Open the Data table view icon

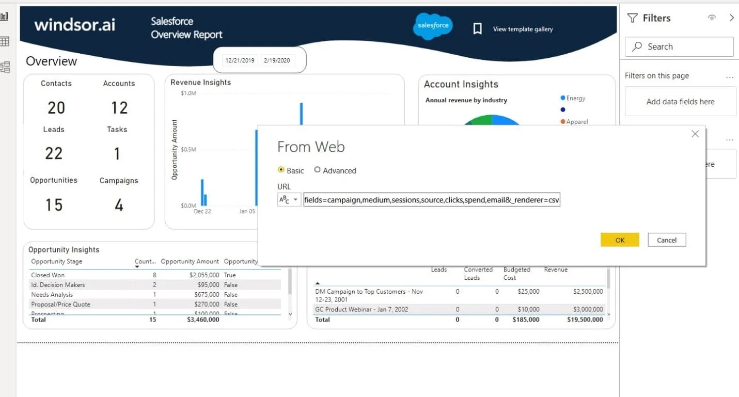point(5,42)
